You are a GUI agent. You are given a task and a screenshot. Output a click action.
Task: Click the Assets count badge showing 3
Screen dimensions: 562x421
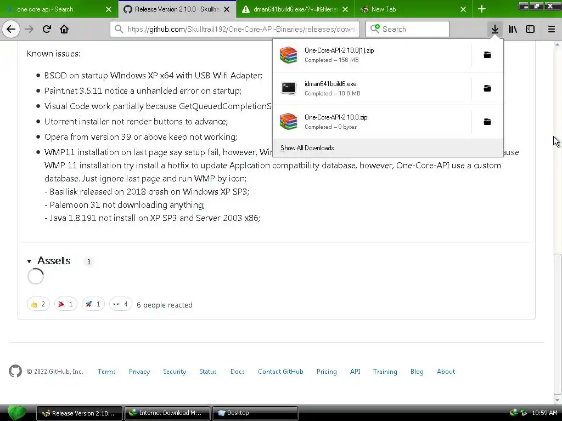pyautogui.click(x=88, y=261)
